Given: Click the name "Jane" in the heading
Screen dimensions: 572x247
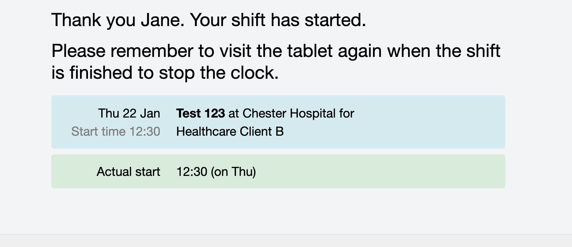Looking at the screenshot, I should point(163,20).
